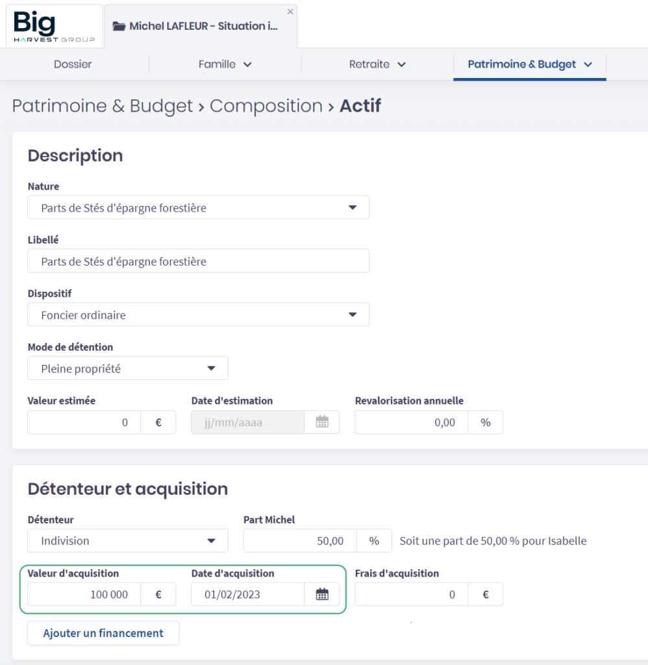Click the Ajouter un financement button
Viewport: 648px width, 665px height.
pos(103,633)
